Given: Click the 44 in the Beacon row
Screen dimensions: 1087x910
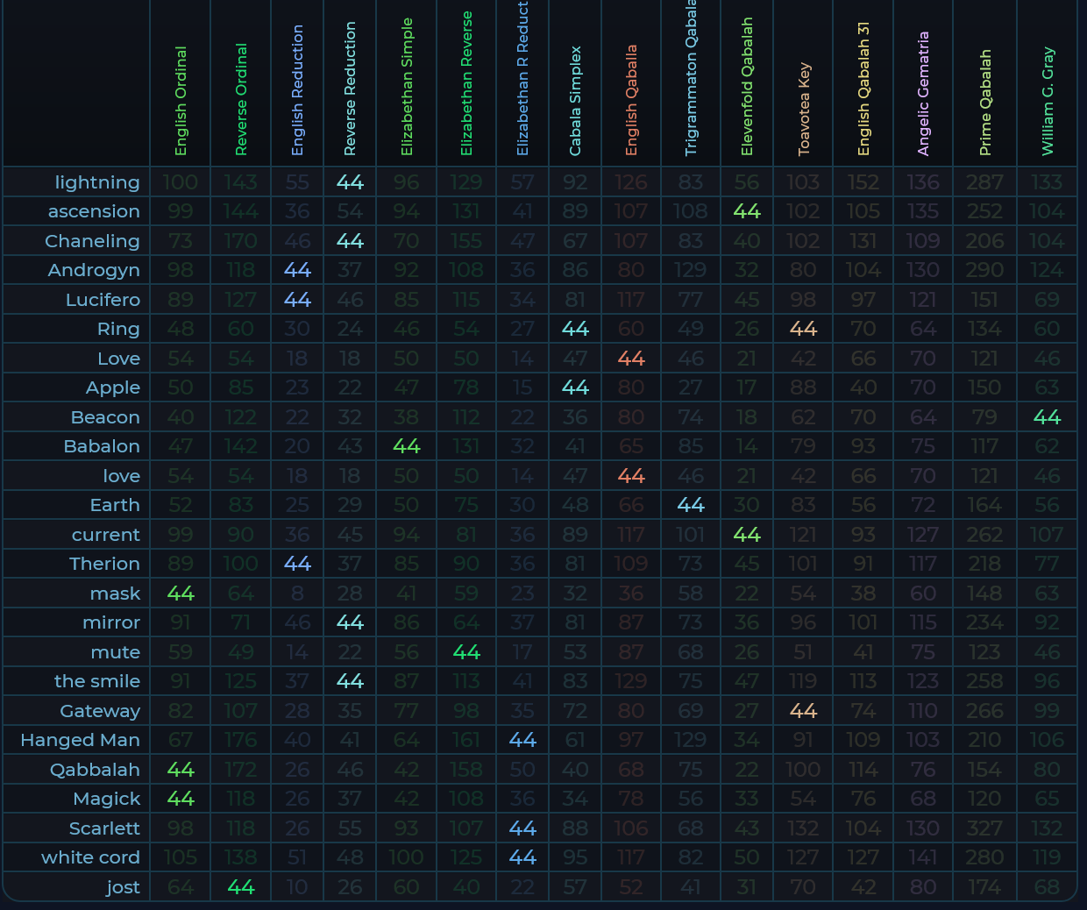Looking at the screenshot, I should click(x=1048, y=417).
